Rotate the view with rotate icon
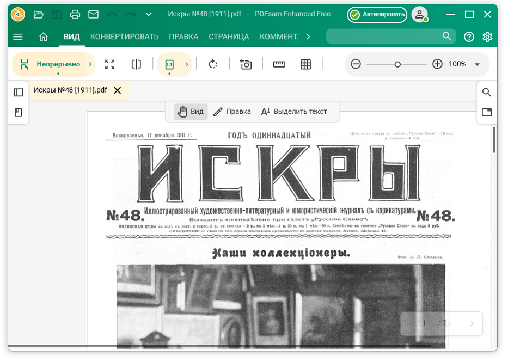This screenshot has width=514, height=362. pyautogui.click(x=213, y=64)
